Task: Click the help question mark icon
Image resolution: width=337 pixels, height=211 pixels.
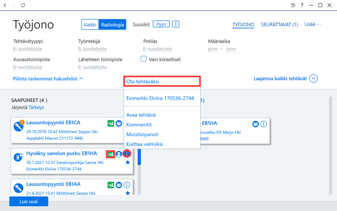Action: pyautogui.click(x=302, y=5)
